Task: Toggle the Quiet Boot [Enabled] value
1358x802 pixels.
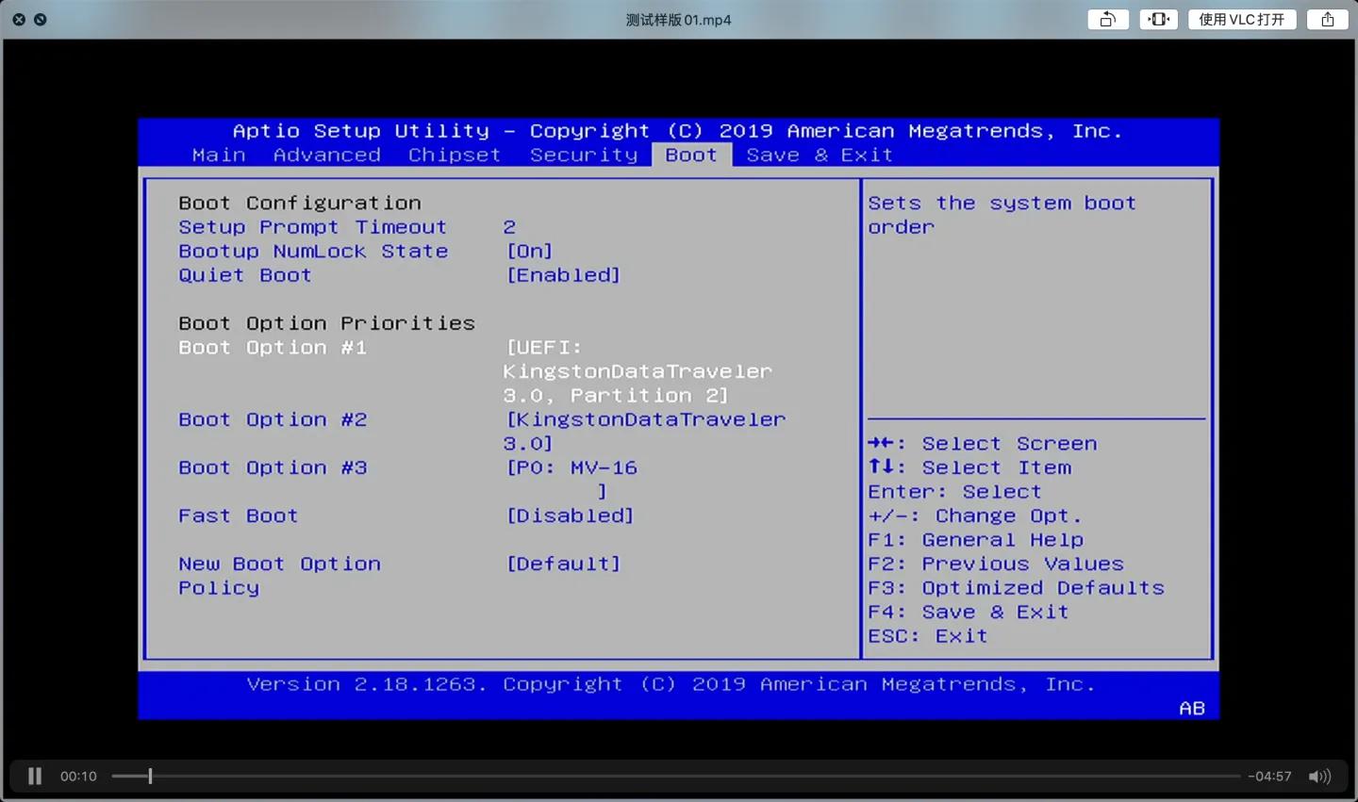Action: (x=563, y=275)
